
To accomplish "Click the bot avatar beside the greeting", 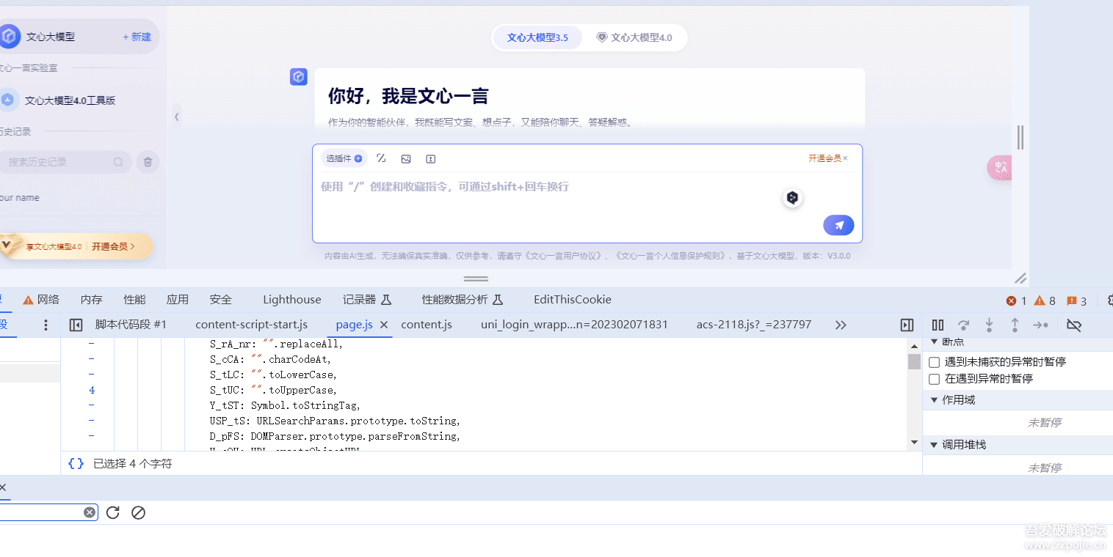I will click(x=298, y=77).
